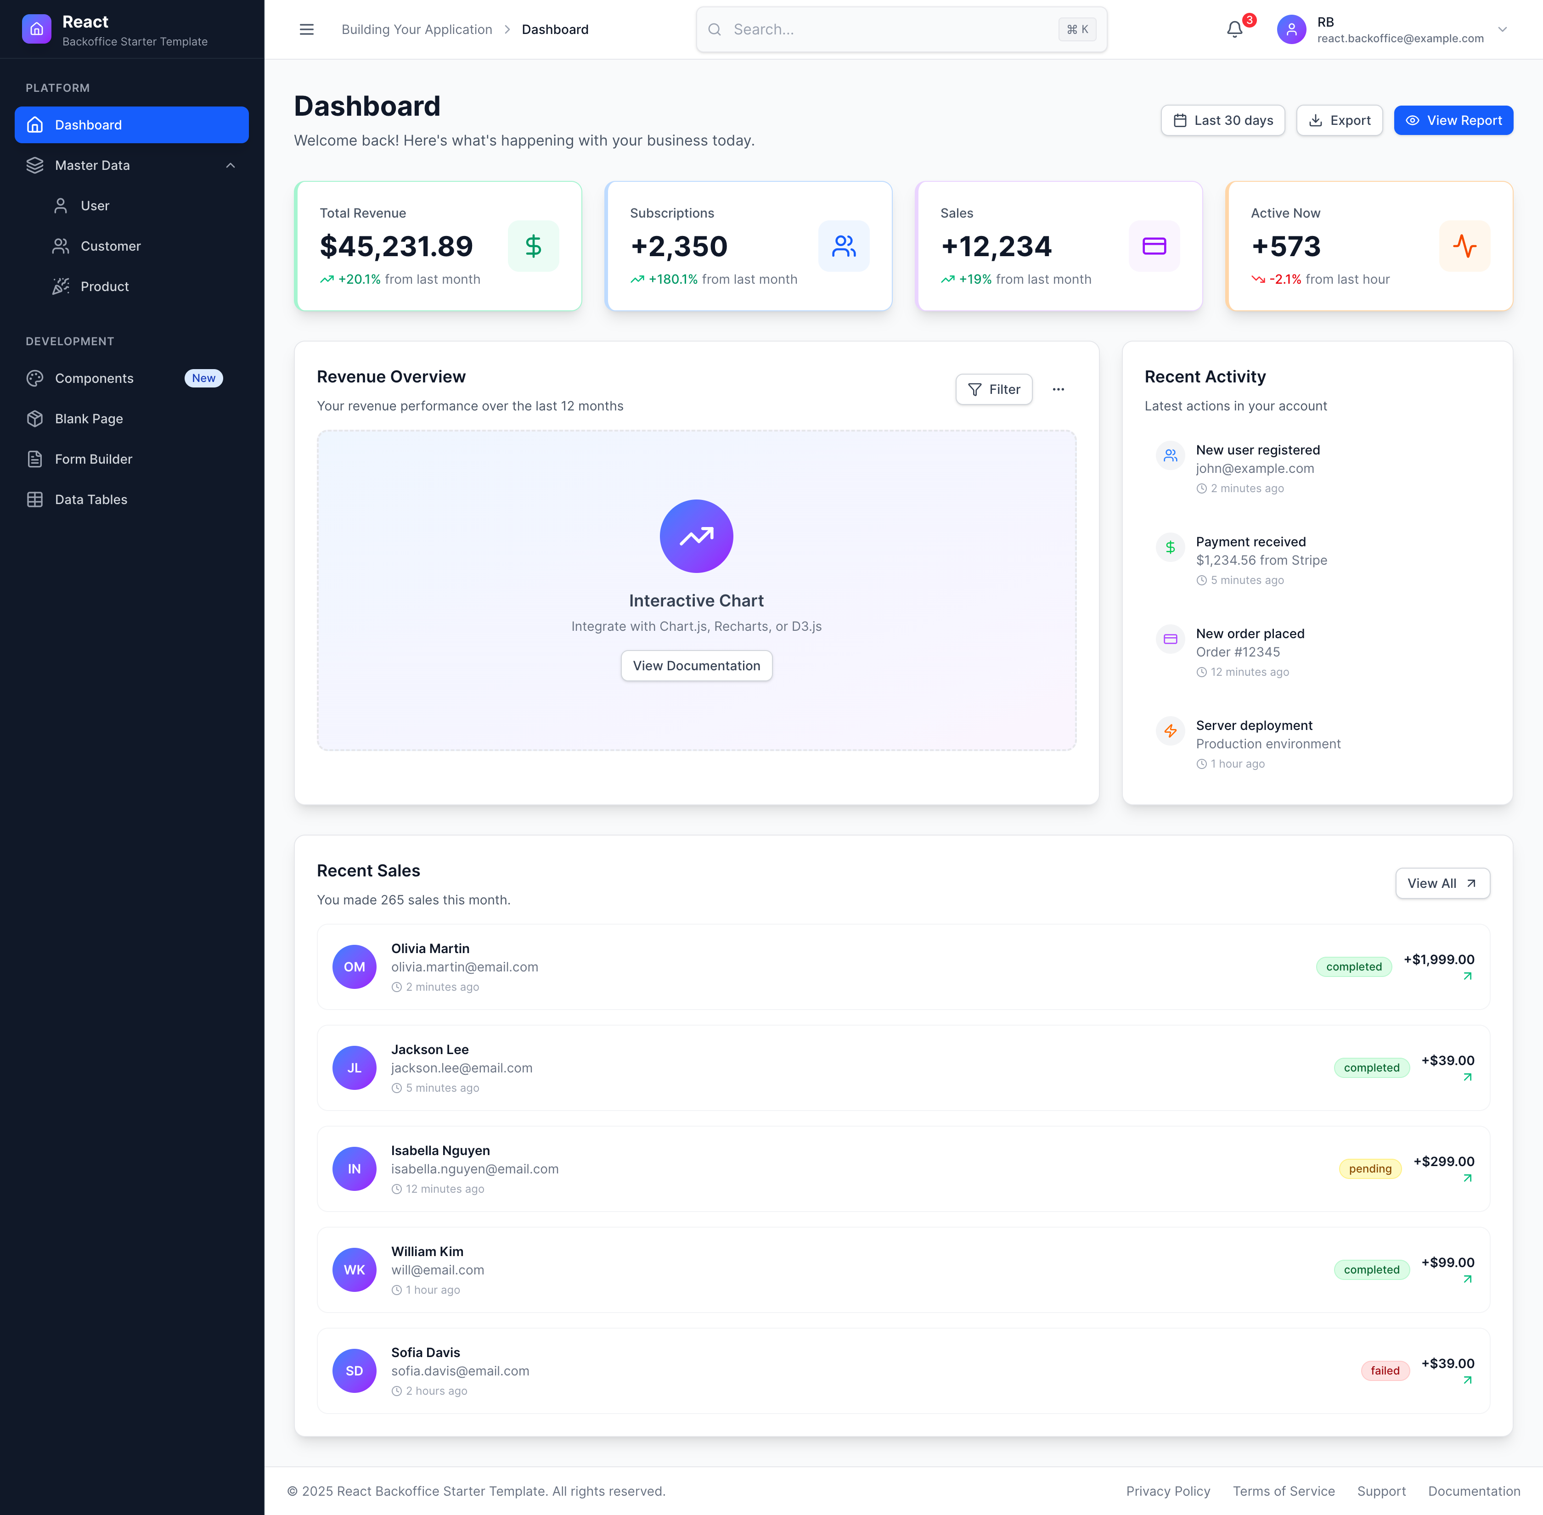
Task: Click the john@example.com activity text
Action: pyautogui.click(x=1254, y=469)
